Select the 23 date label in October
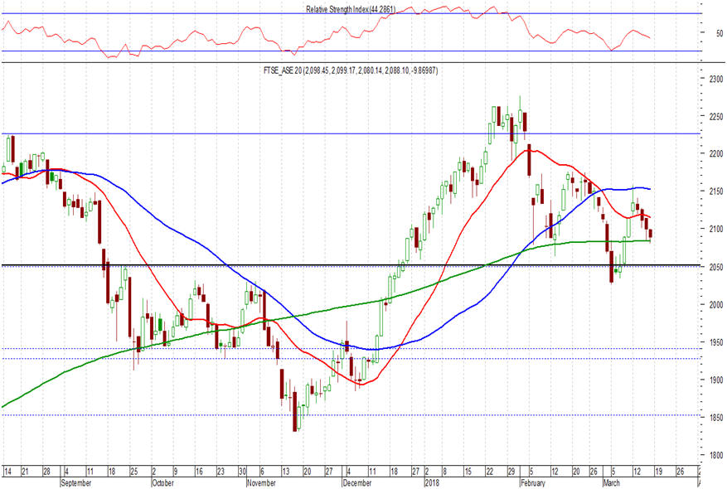The width and height of the screenshot is (727, 489). 221,472
